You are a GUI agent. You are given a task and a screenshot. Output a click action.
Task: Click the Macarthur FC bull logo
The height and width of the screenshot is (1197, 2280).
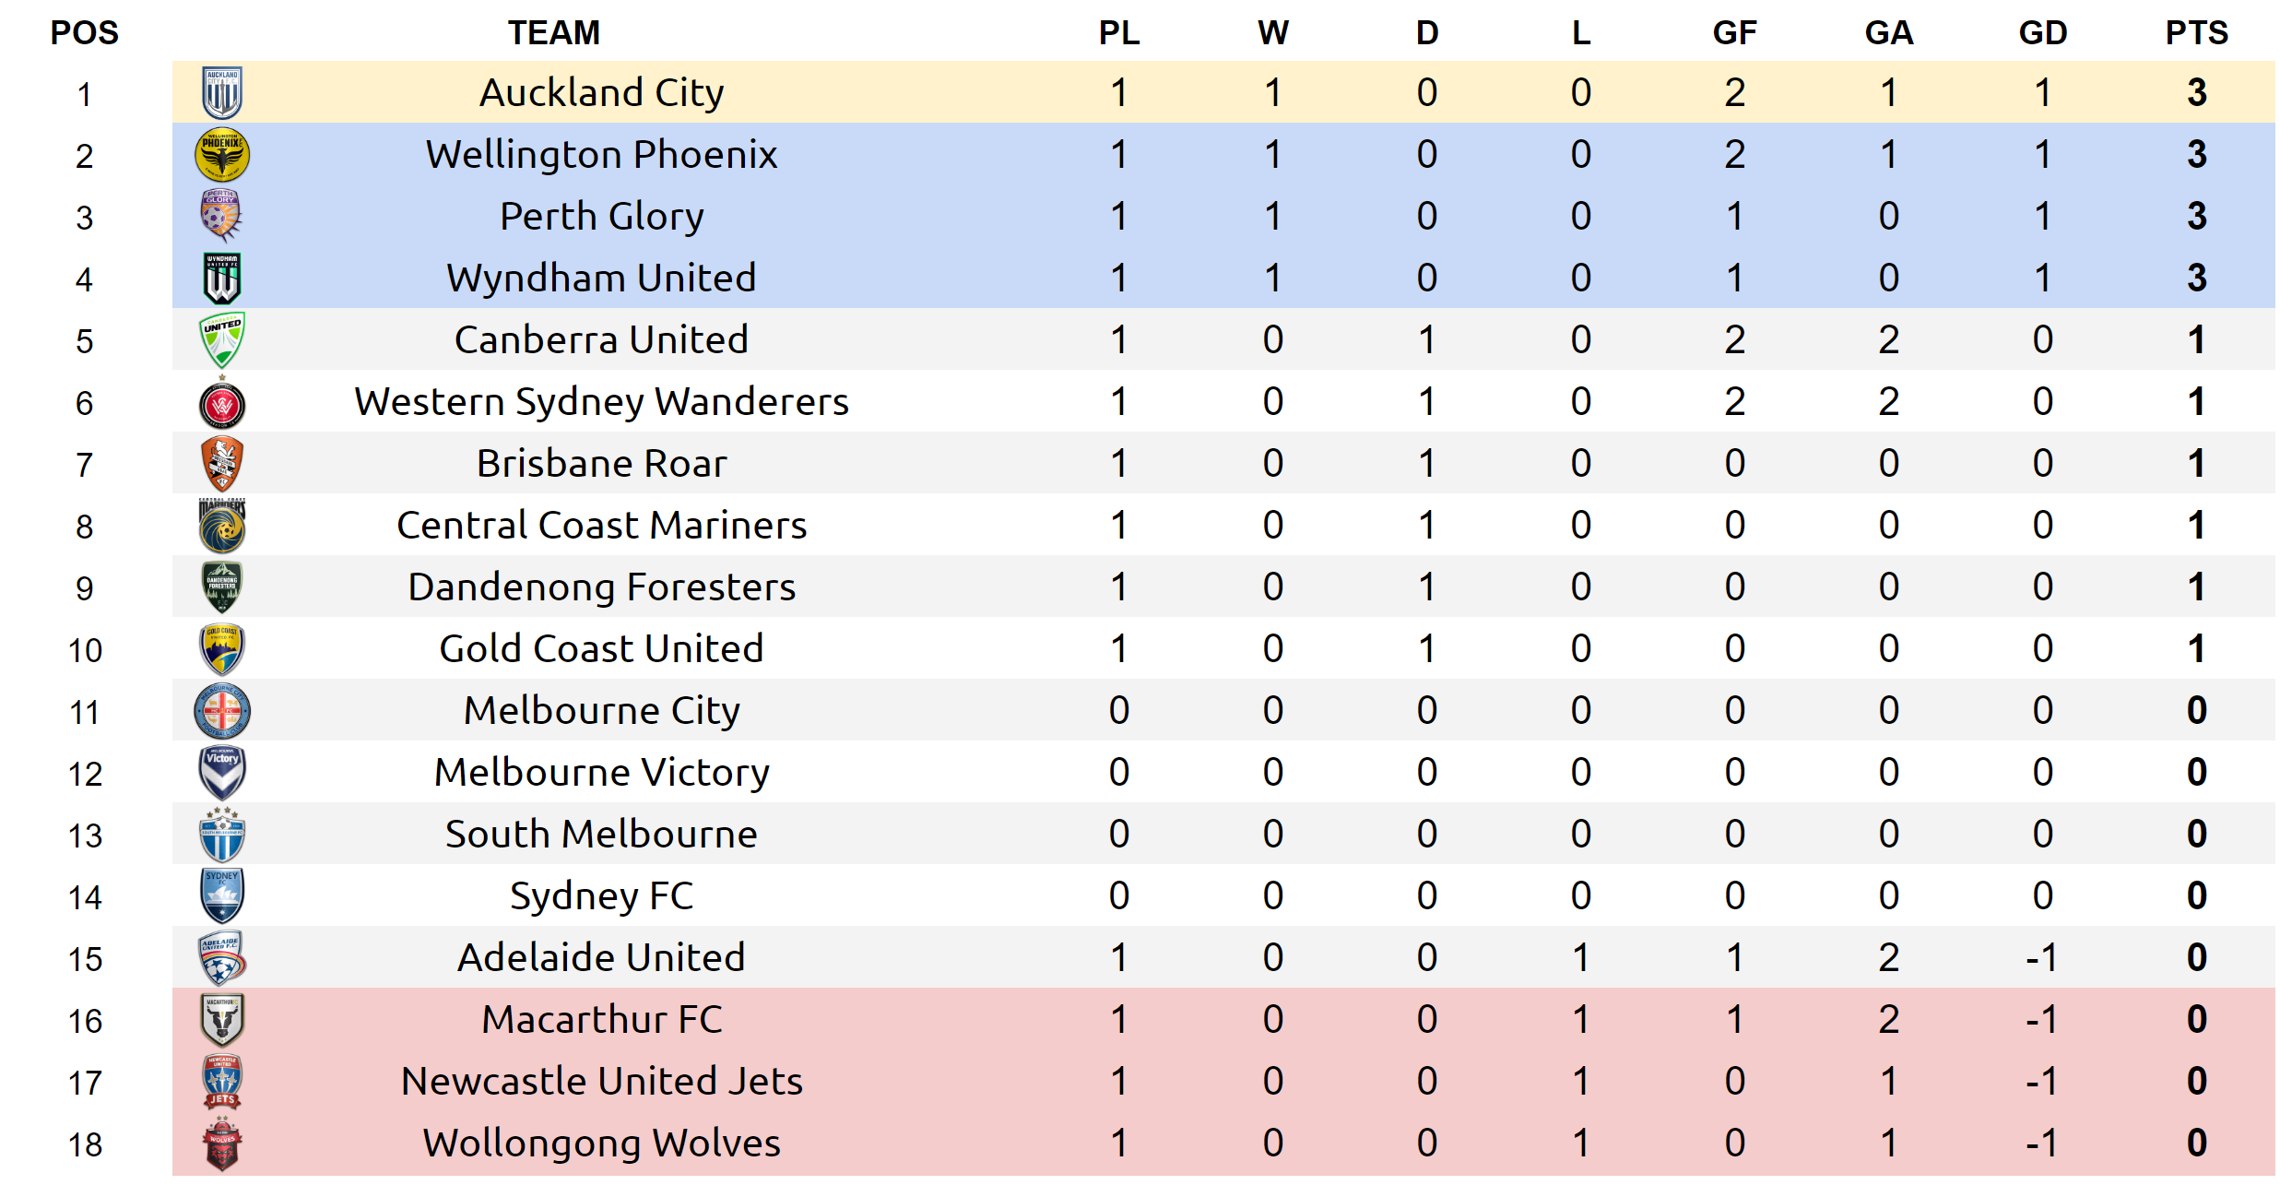click(x=221, y=1019)
